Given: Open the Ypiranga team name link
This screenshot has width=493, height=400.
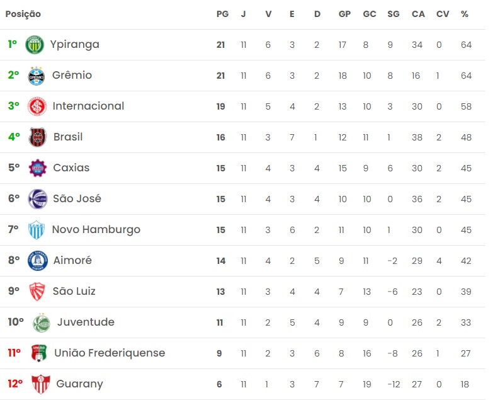Looking at the screenshot, I should [x=74, y=44].
